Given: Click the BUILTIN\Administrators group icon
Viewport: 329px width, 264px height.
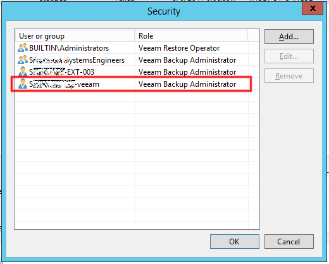Looking at the screenshot, I should coord(23,47).
